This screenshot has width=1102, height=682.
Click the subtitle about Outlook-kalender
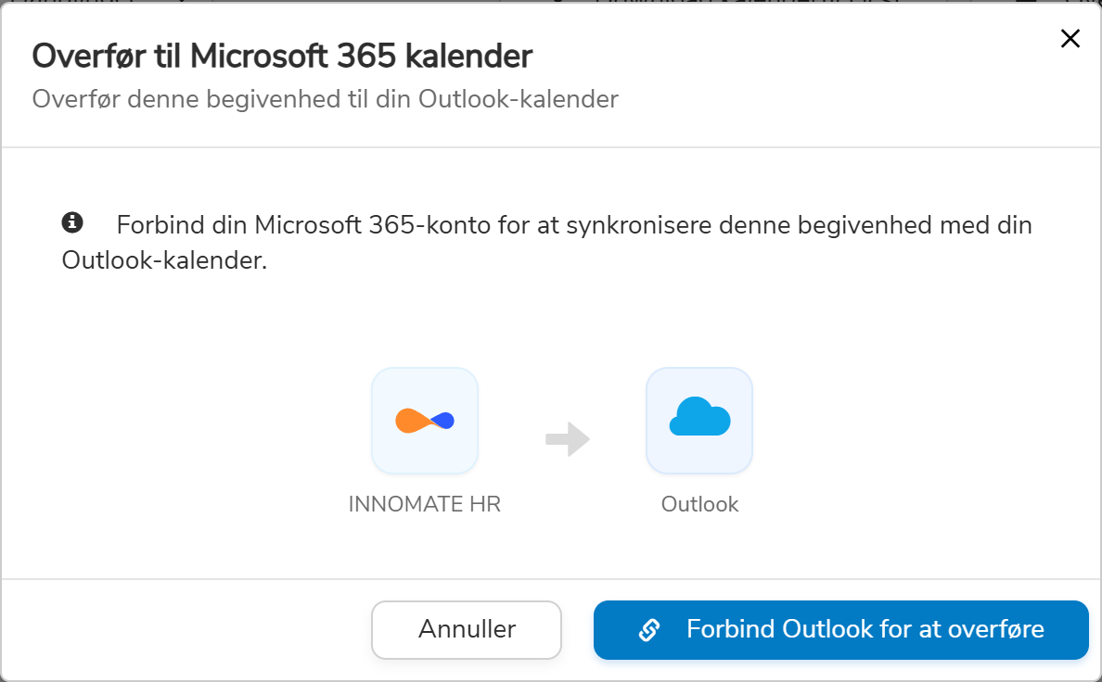click(x=325, y=99)
